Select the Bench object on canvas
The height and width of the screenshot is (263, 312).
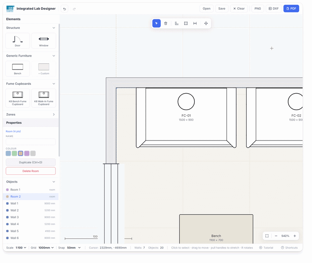pyautogui.click(x=216, y=229)
